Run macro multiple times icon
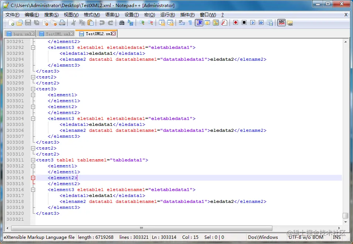Image resolution: width=353 pixels, height=244 pixels. (261, 23)
